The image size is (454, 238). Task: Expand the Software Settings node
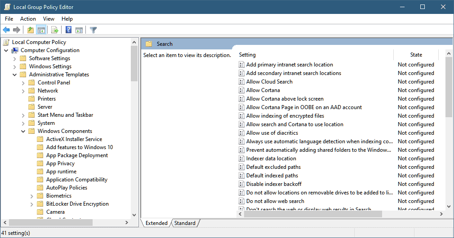(14, 59)
